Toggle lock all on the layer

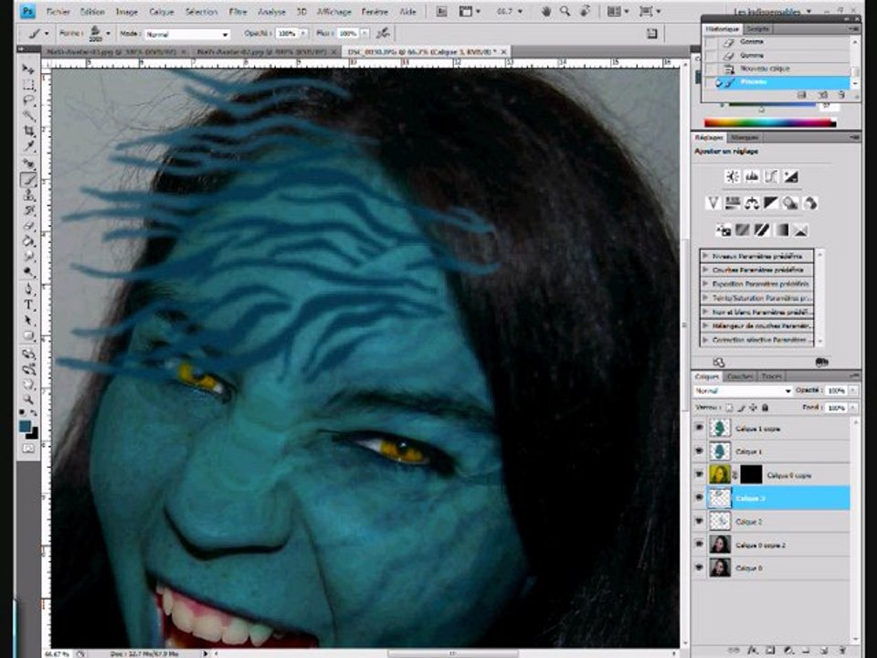point(766,408)
